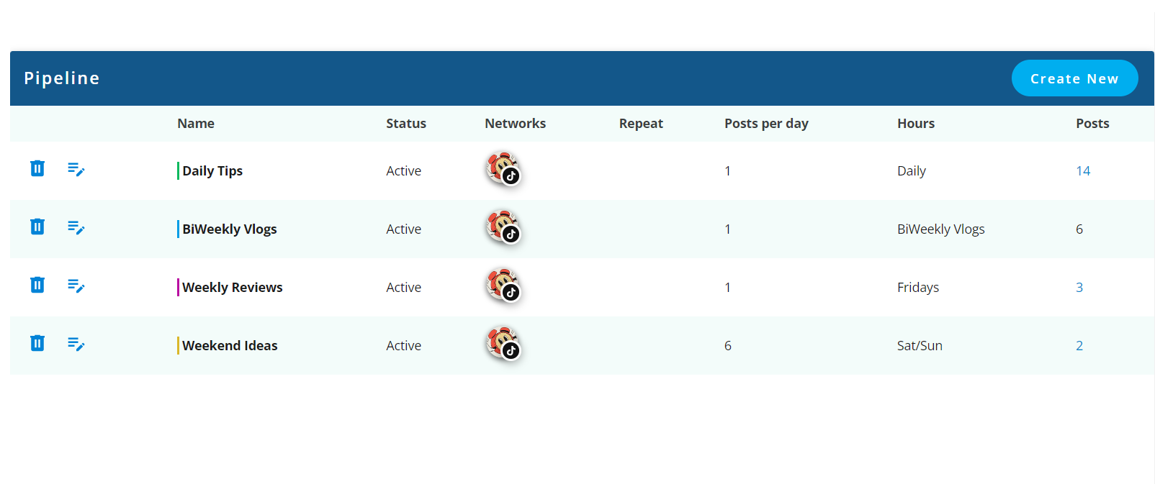Viewport: 1155px width, 484px height.
Task: Edit the BiWeekly Vlogs pipeline
Action: pyautogui.click(x=76, y=227)
